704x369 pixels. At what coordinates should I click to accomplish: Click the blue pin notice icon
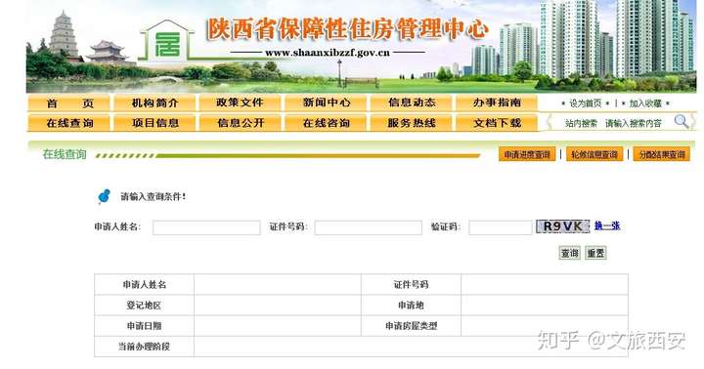pos(105,196)
